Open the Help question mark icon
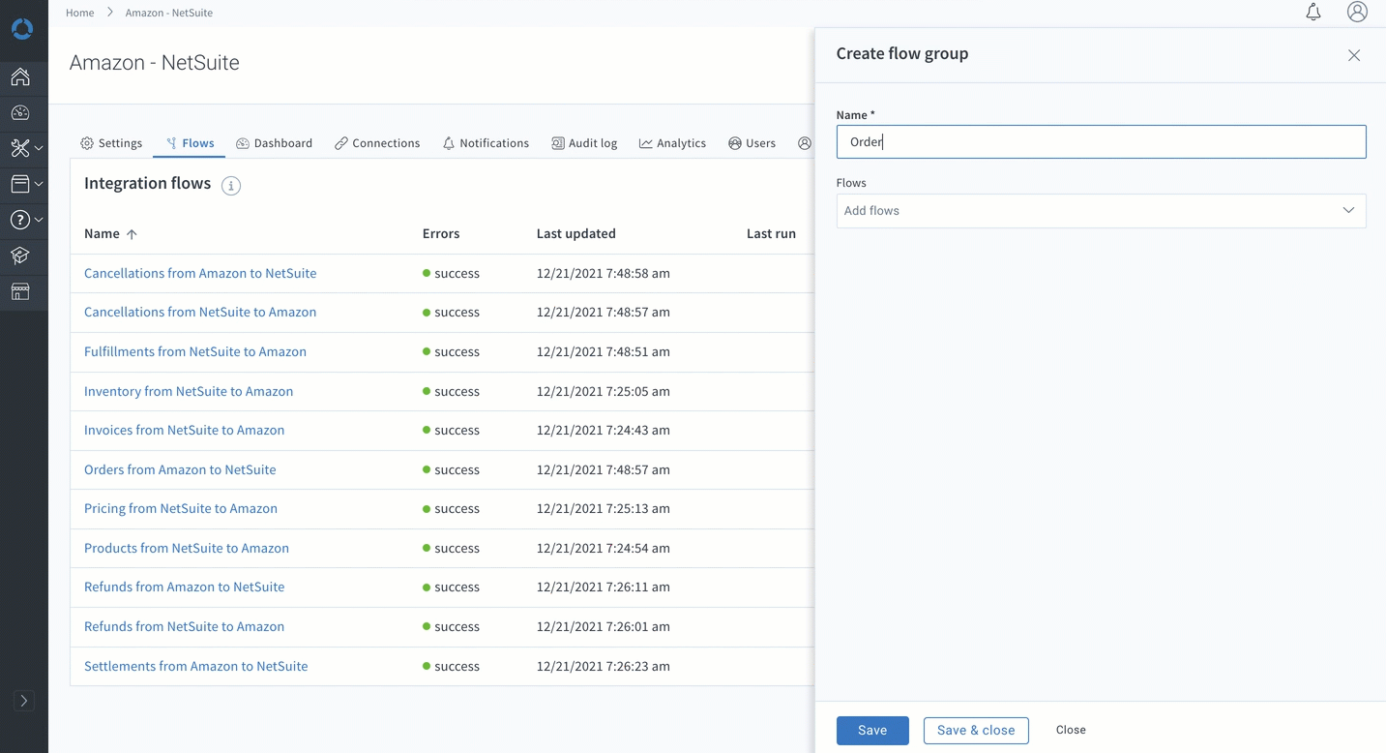 tap(20, 220)
